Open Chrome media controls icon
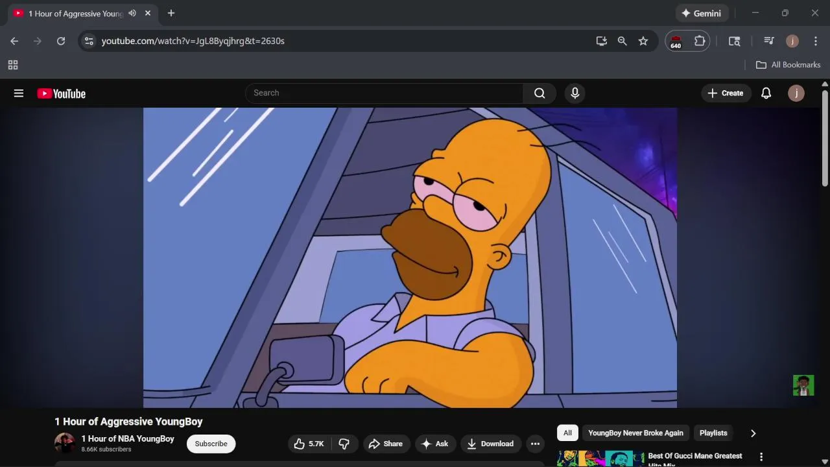This screenshot has height=467, width=830. pyautogui.click(x=769, y=41)
